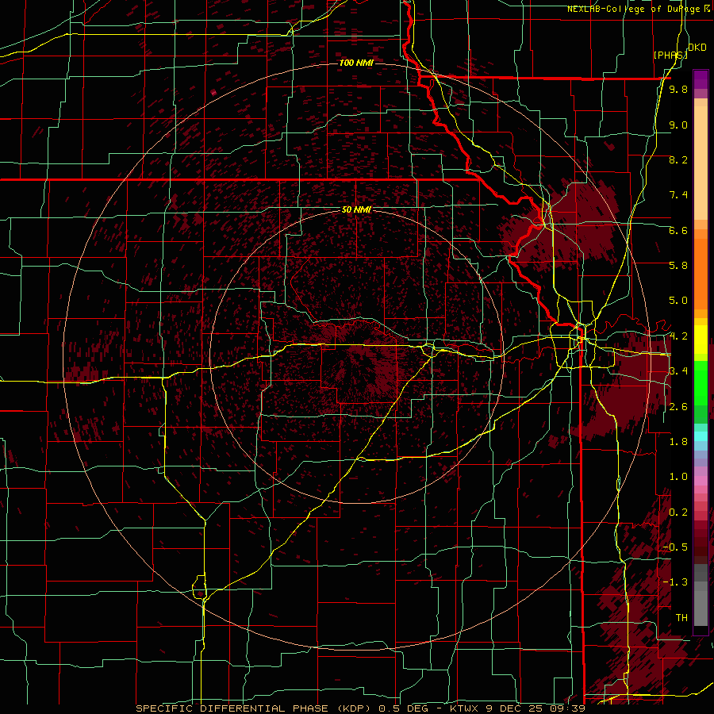This screenshot has height=714, width=714.
Task: Click the 2.6 value on the color scale
Action: pyautogui.click(x=678, y=407)
